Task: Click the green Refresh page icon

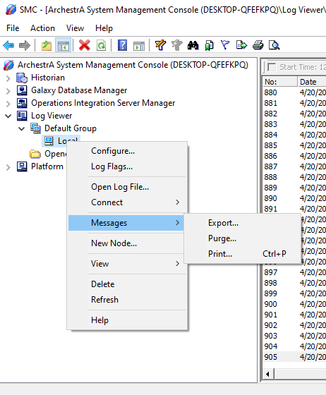Action: pyautogui.click(x=102, y=46)
